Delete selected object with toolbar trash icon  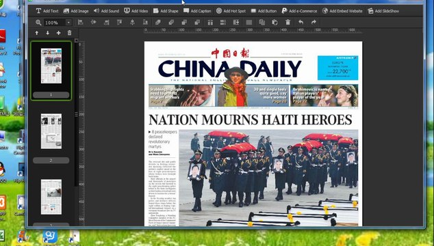click(x=288, y=23)
